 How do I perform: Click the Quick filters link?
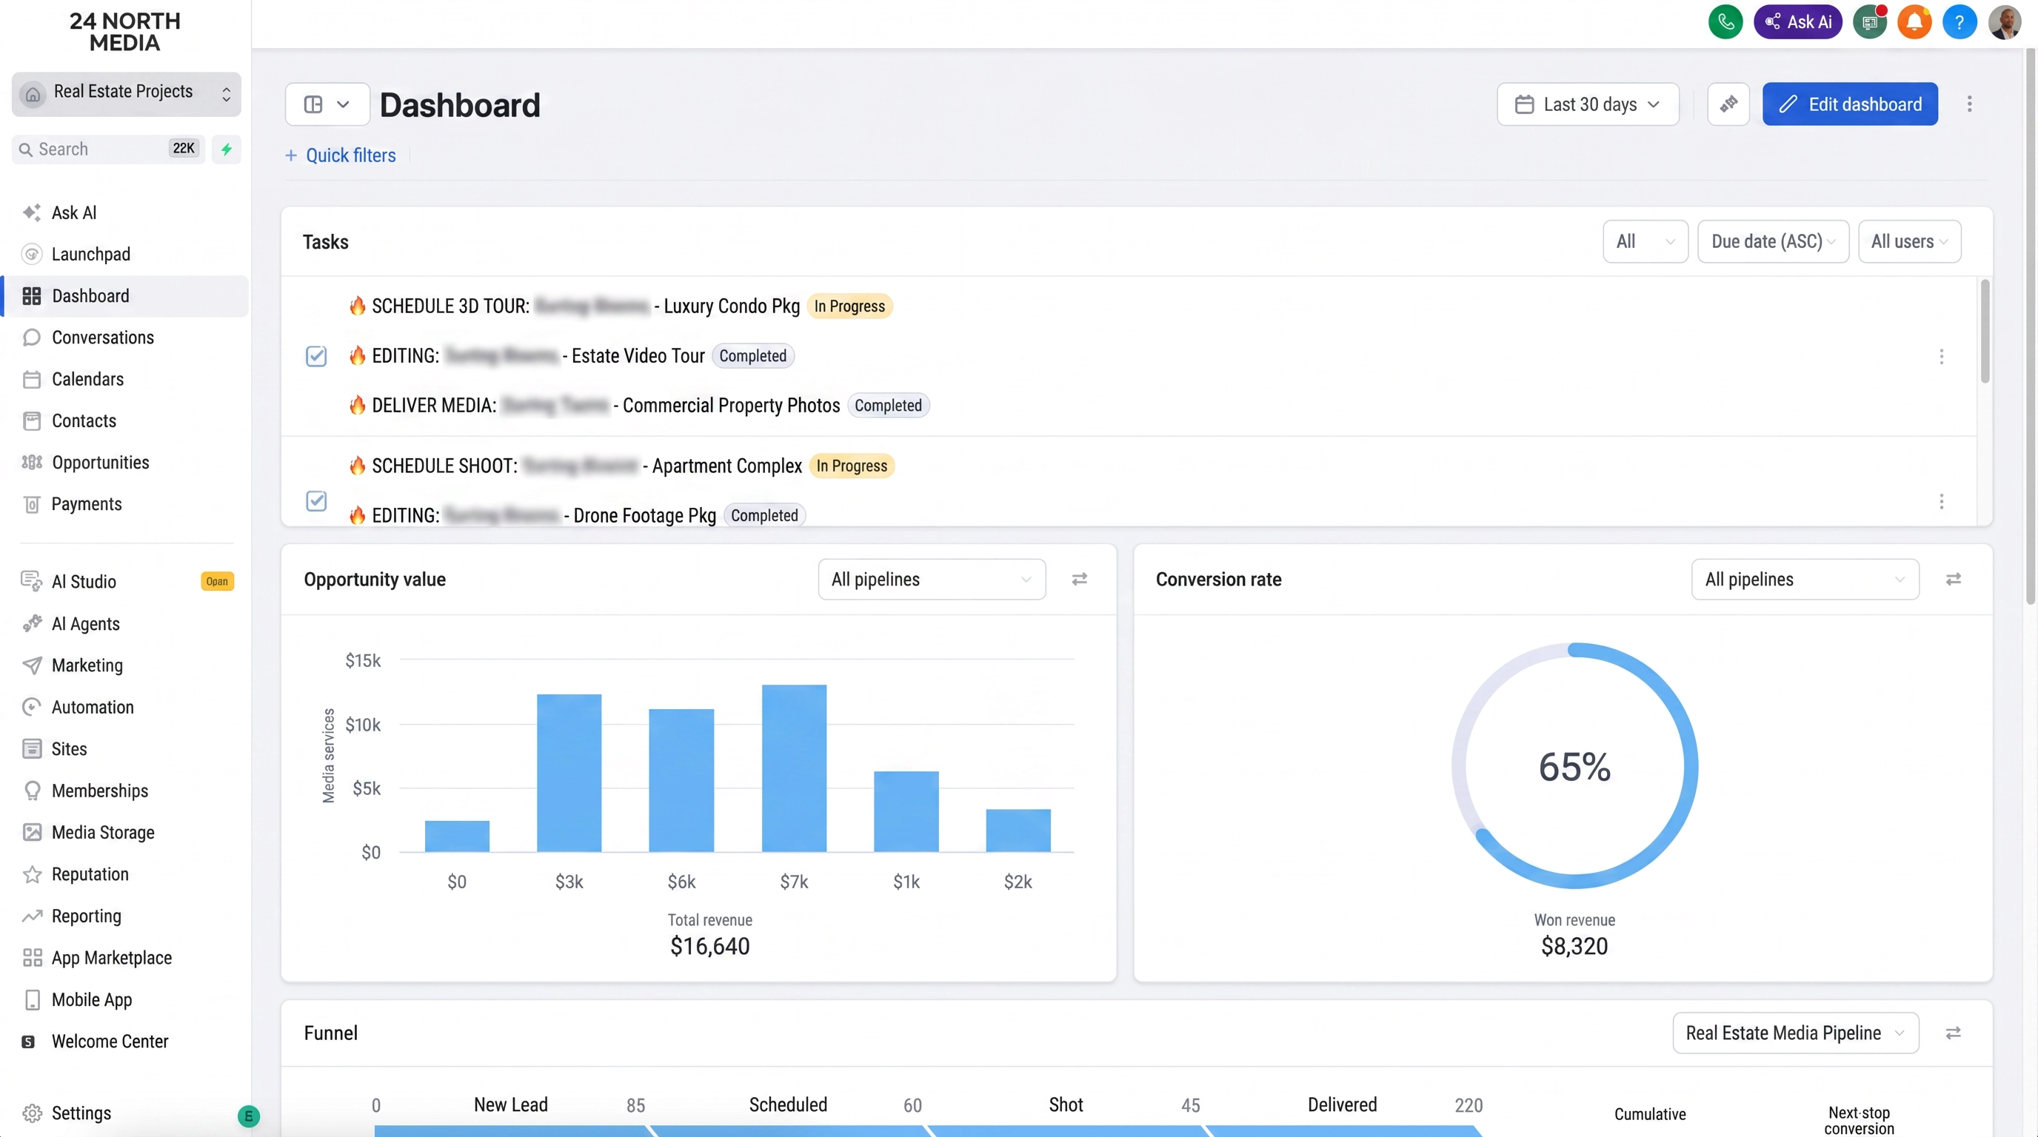(341, 155)
